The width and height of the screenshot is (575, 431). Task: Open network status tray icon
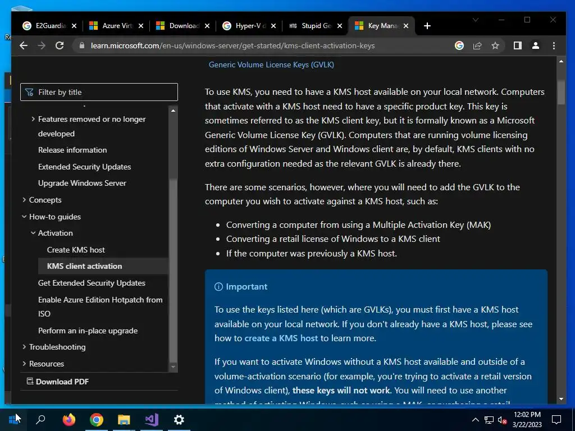coord(489,420)
